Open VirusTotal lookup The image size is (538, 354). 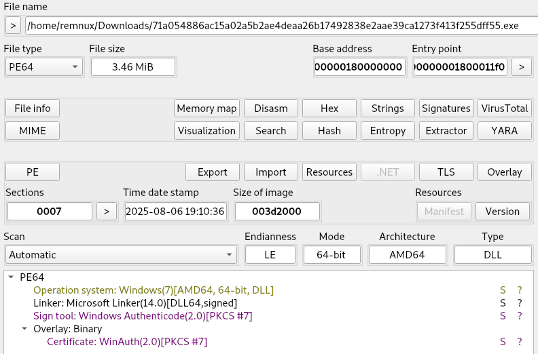pos(505,109)
